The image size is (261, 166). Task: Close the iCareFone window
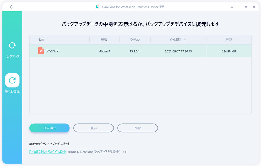254,7
